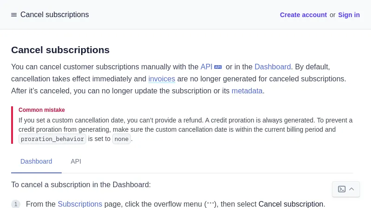Image resolution: width=371 pixels, height=208 pixels.
Task: Expand the shell panel using up chevron
Action: 352,189
